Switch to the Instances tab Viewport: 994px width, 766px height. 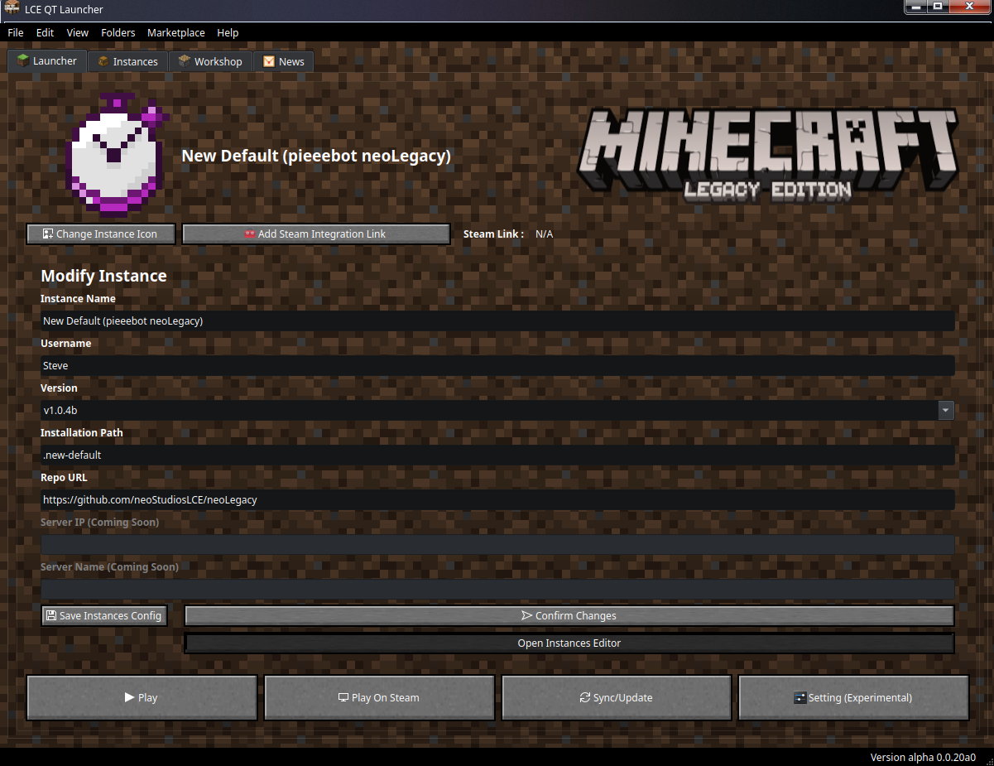pyautogui.click(x=127, y=61)
